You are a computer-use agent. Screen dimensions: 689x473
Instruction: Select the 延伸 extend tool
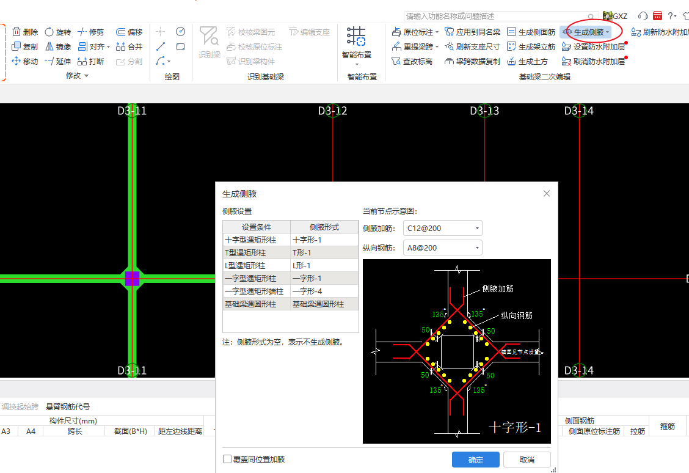point(58,62)
